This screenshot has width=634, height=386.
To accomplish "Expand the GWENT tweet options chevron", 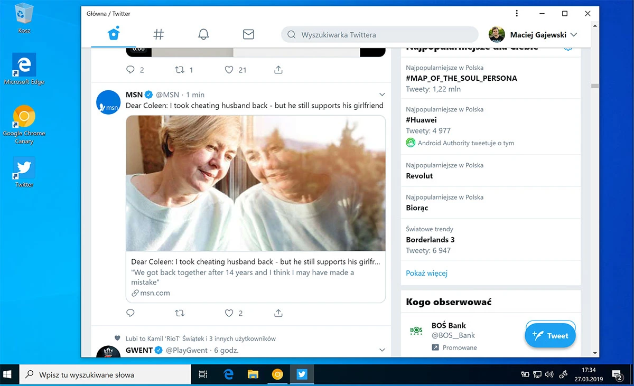I will pos(382,350).
